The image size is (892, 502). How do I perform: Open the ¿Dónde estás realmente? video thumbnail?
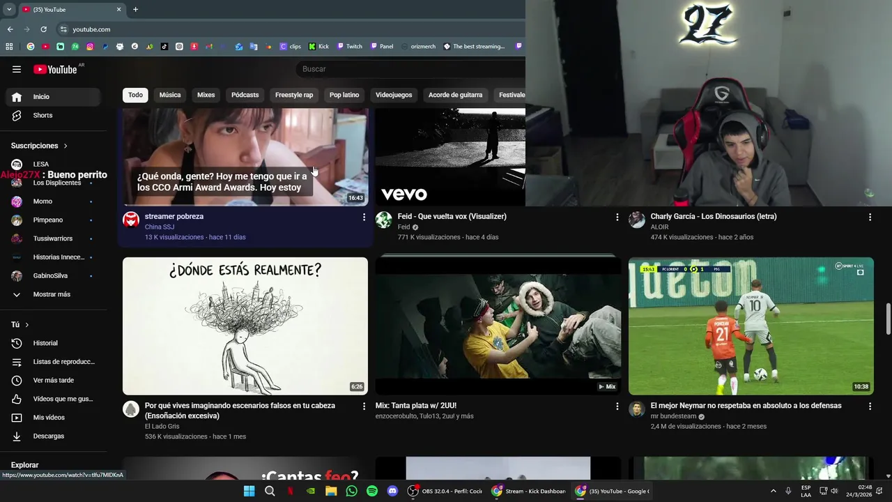pyautogui.click(x=245, y=326)
